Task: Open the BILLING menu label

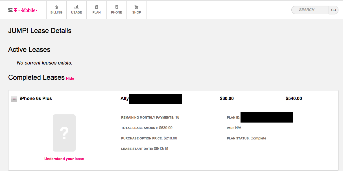Action: [56, 12]
